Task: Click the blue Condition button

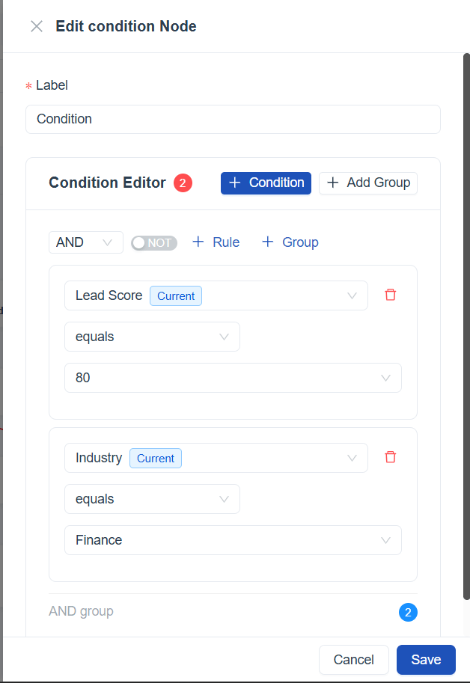Action: point(266,183)
